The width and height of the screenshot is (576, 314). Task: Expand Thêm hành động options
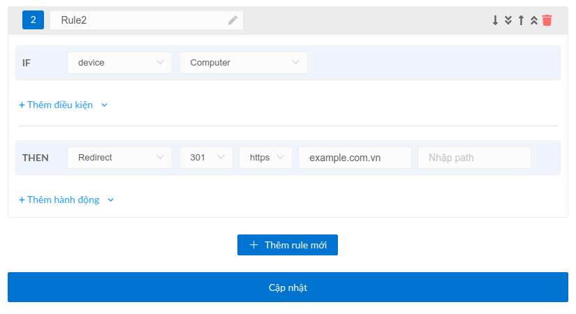66,200
